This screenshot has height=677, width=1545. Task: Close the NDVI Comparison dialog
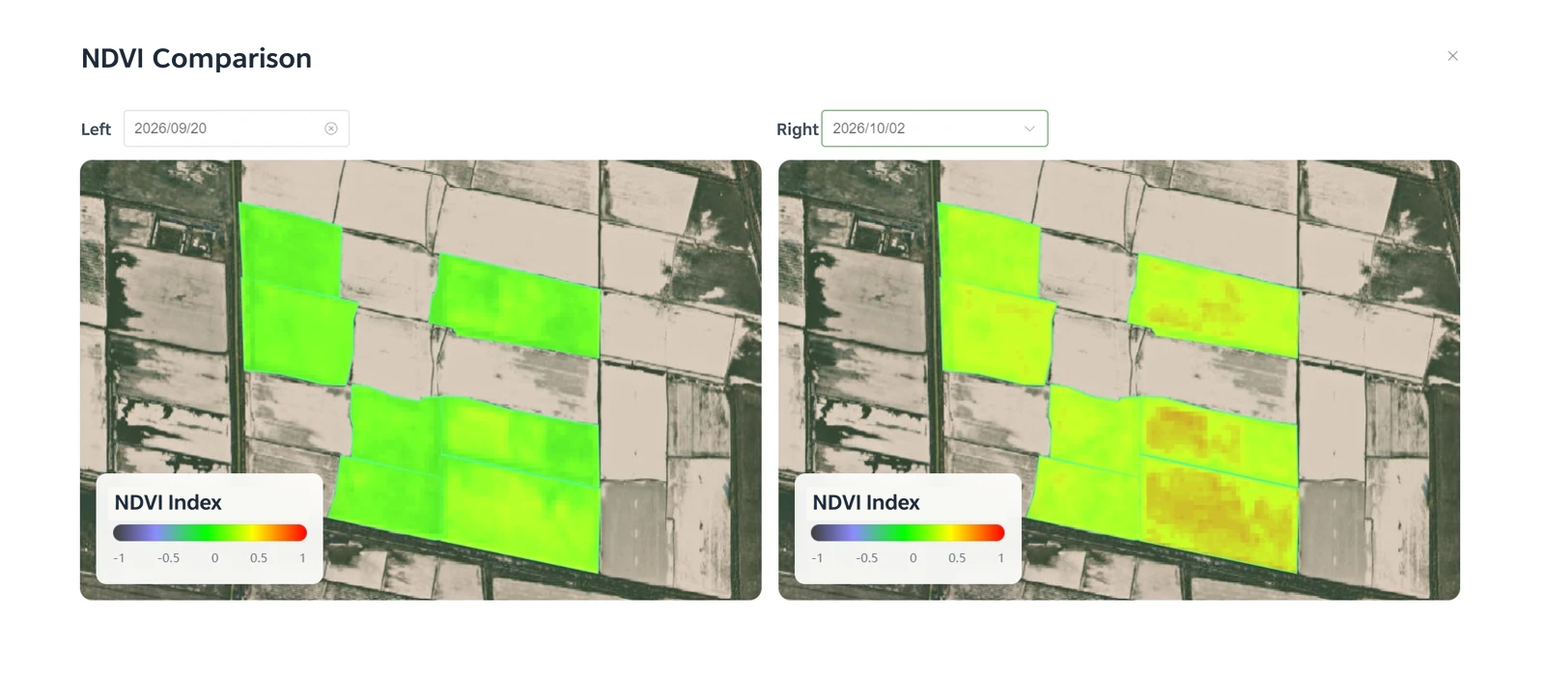click(1452, 56)
